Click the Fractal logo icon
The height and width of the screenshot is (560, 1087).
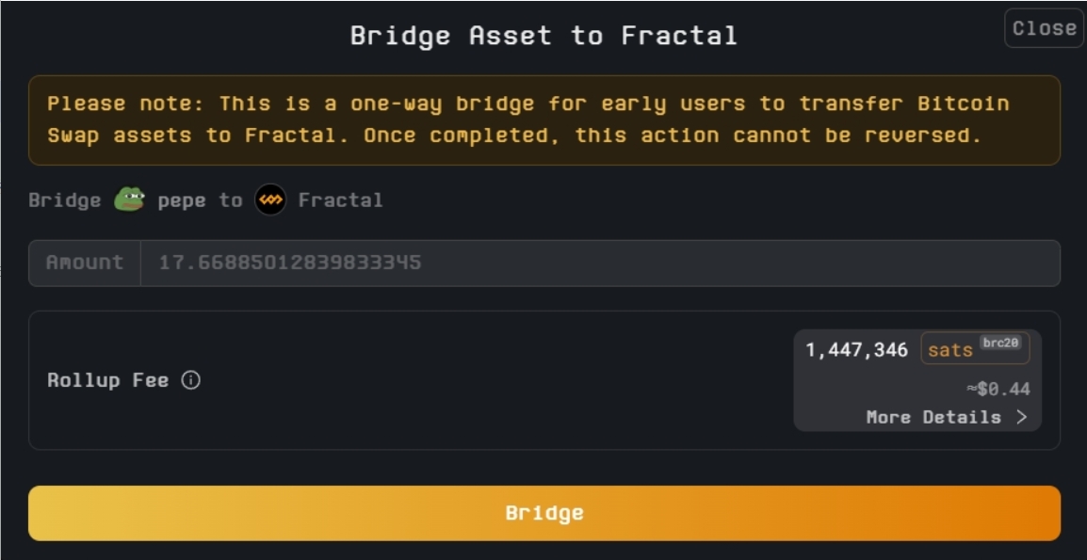[x=270, y=200]
